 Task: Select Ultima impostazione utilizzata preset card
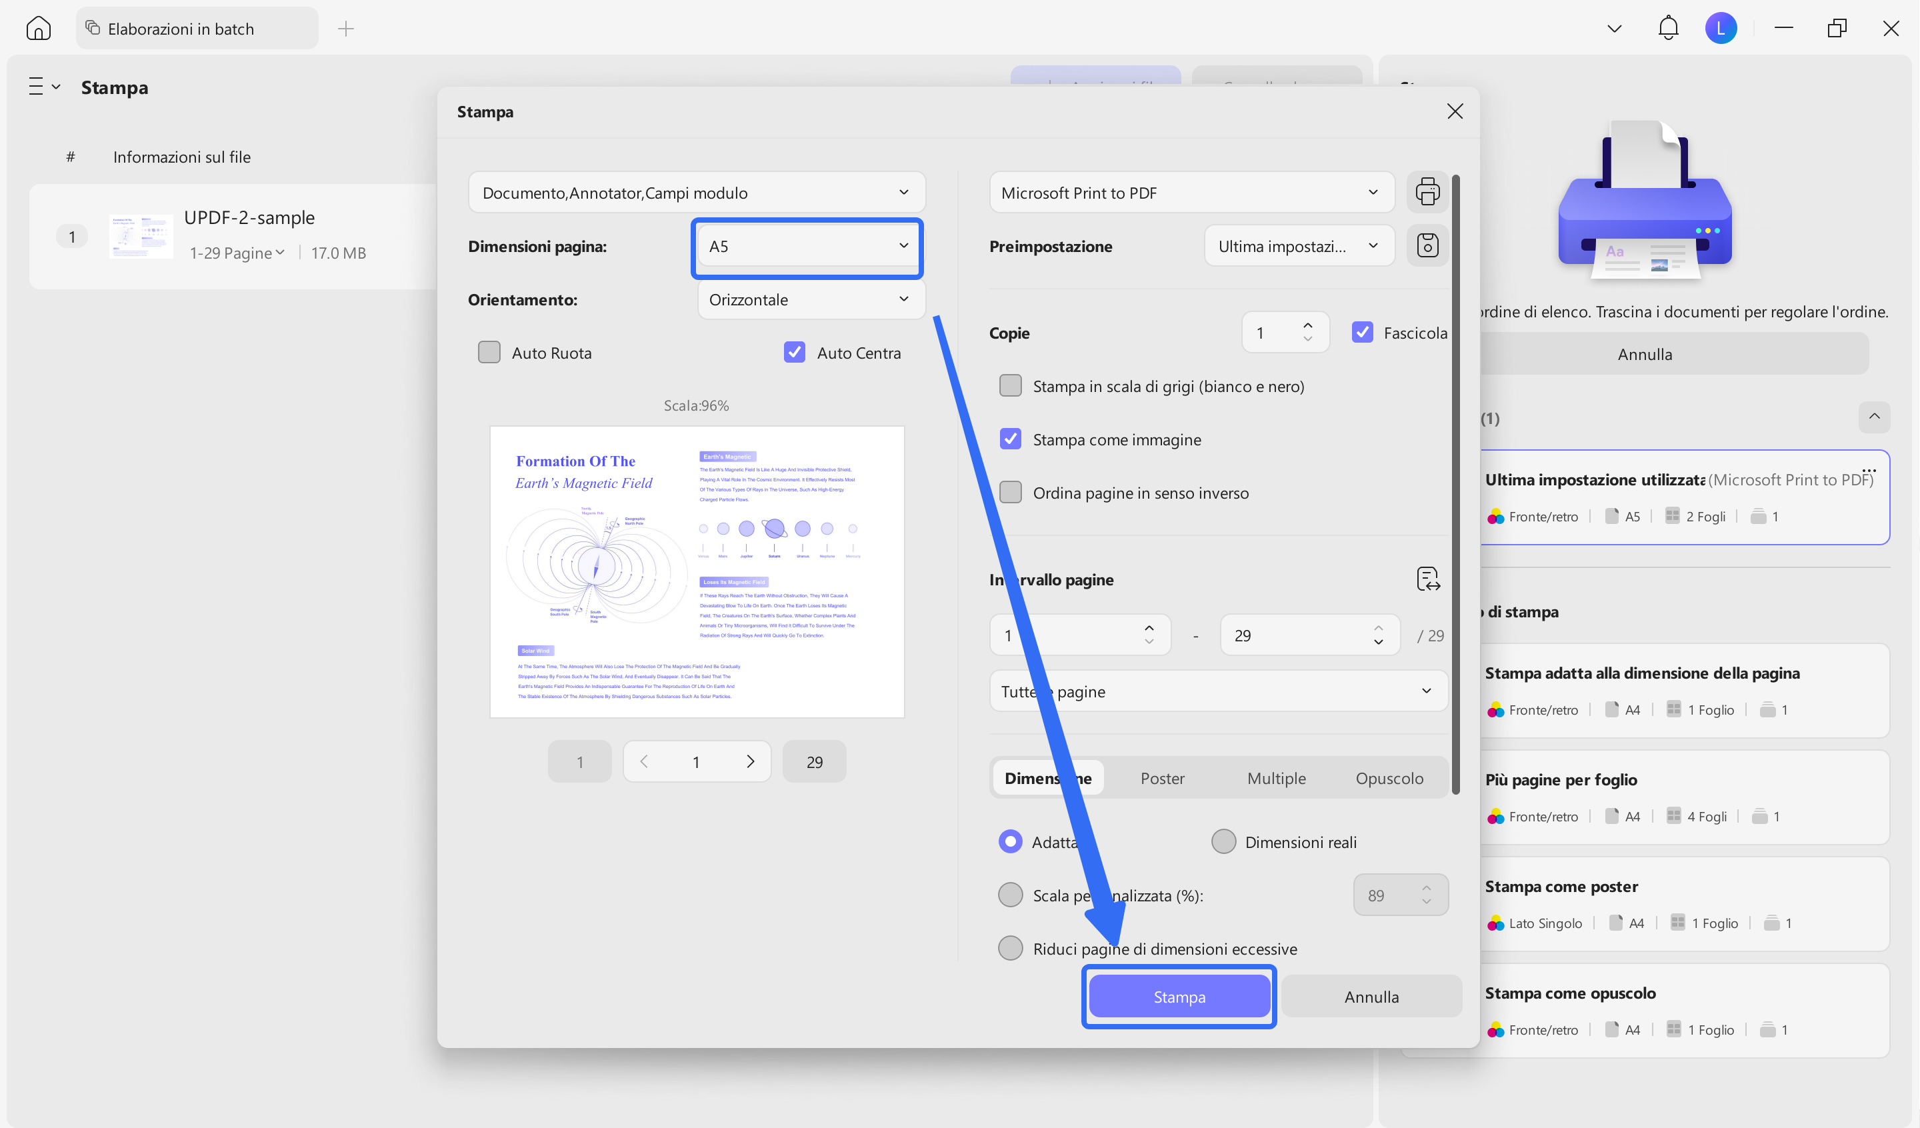tap(1684, 497)
